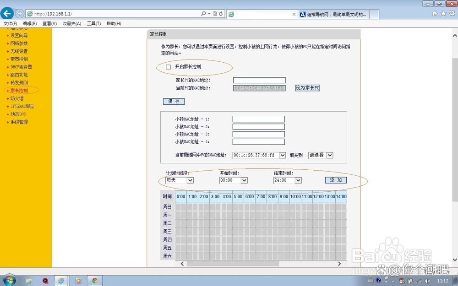The height and width of the screenshot is (286, 458).
Task: Click the browser Back arrow button
Action: pos(7,13)
